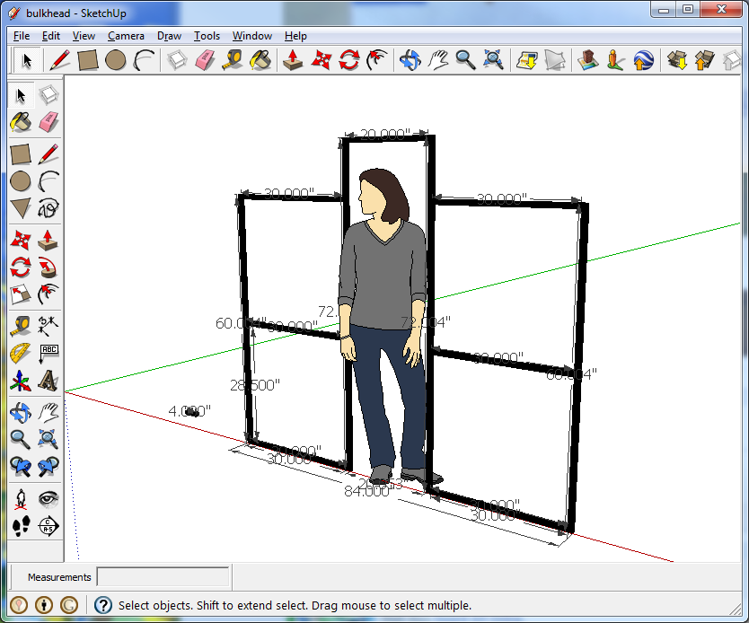749x623 pixels.
Task: Open the Window menu
Action: pos(251,36)
